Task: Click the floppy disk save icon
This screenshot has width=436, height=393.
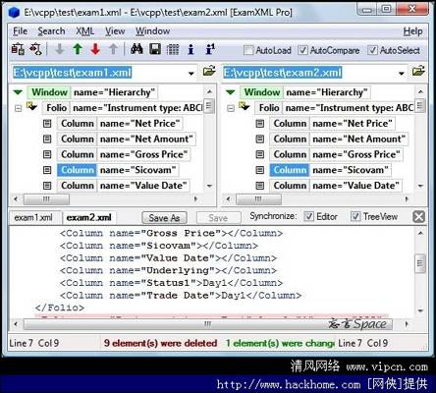Action: [155, 49]
